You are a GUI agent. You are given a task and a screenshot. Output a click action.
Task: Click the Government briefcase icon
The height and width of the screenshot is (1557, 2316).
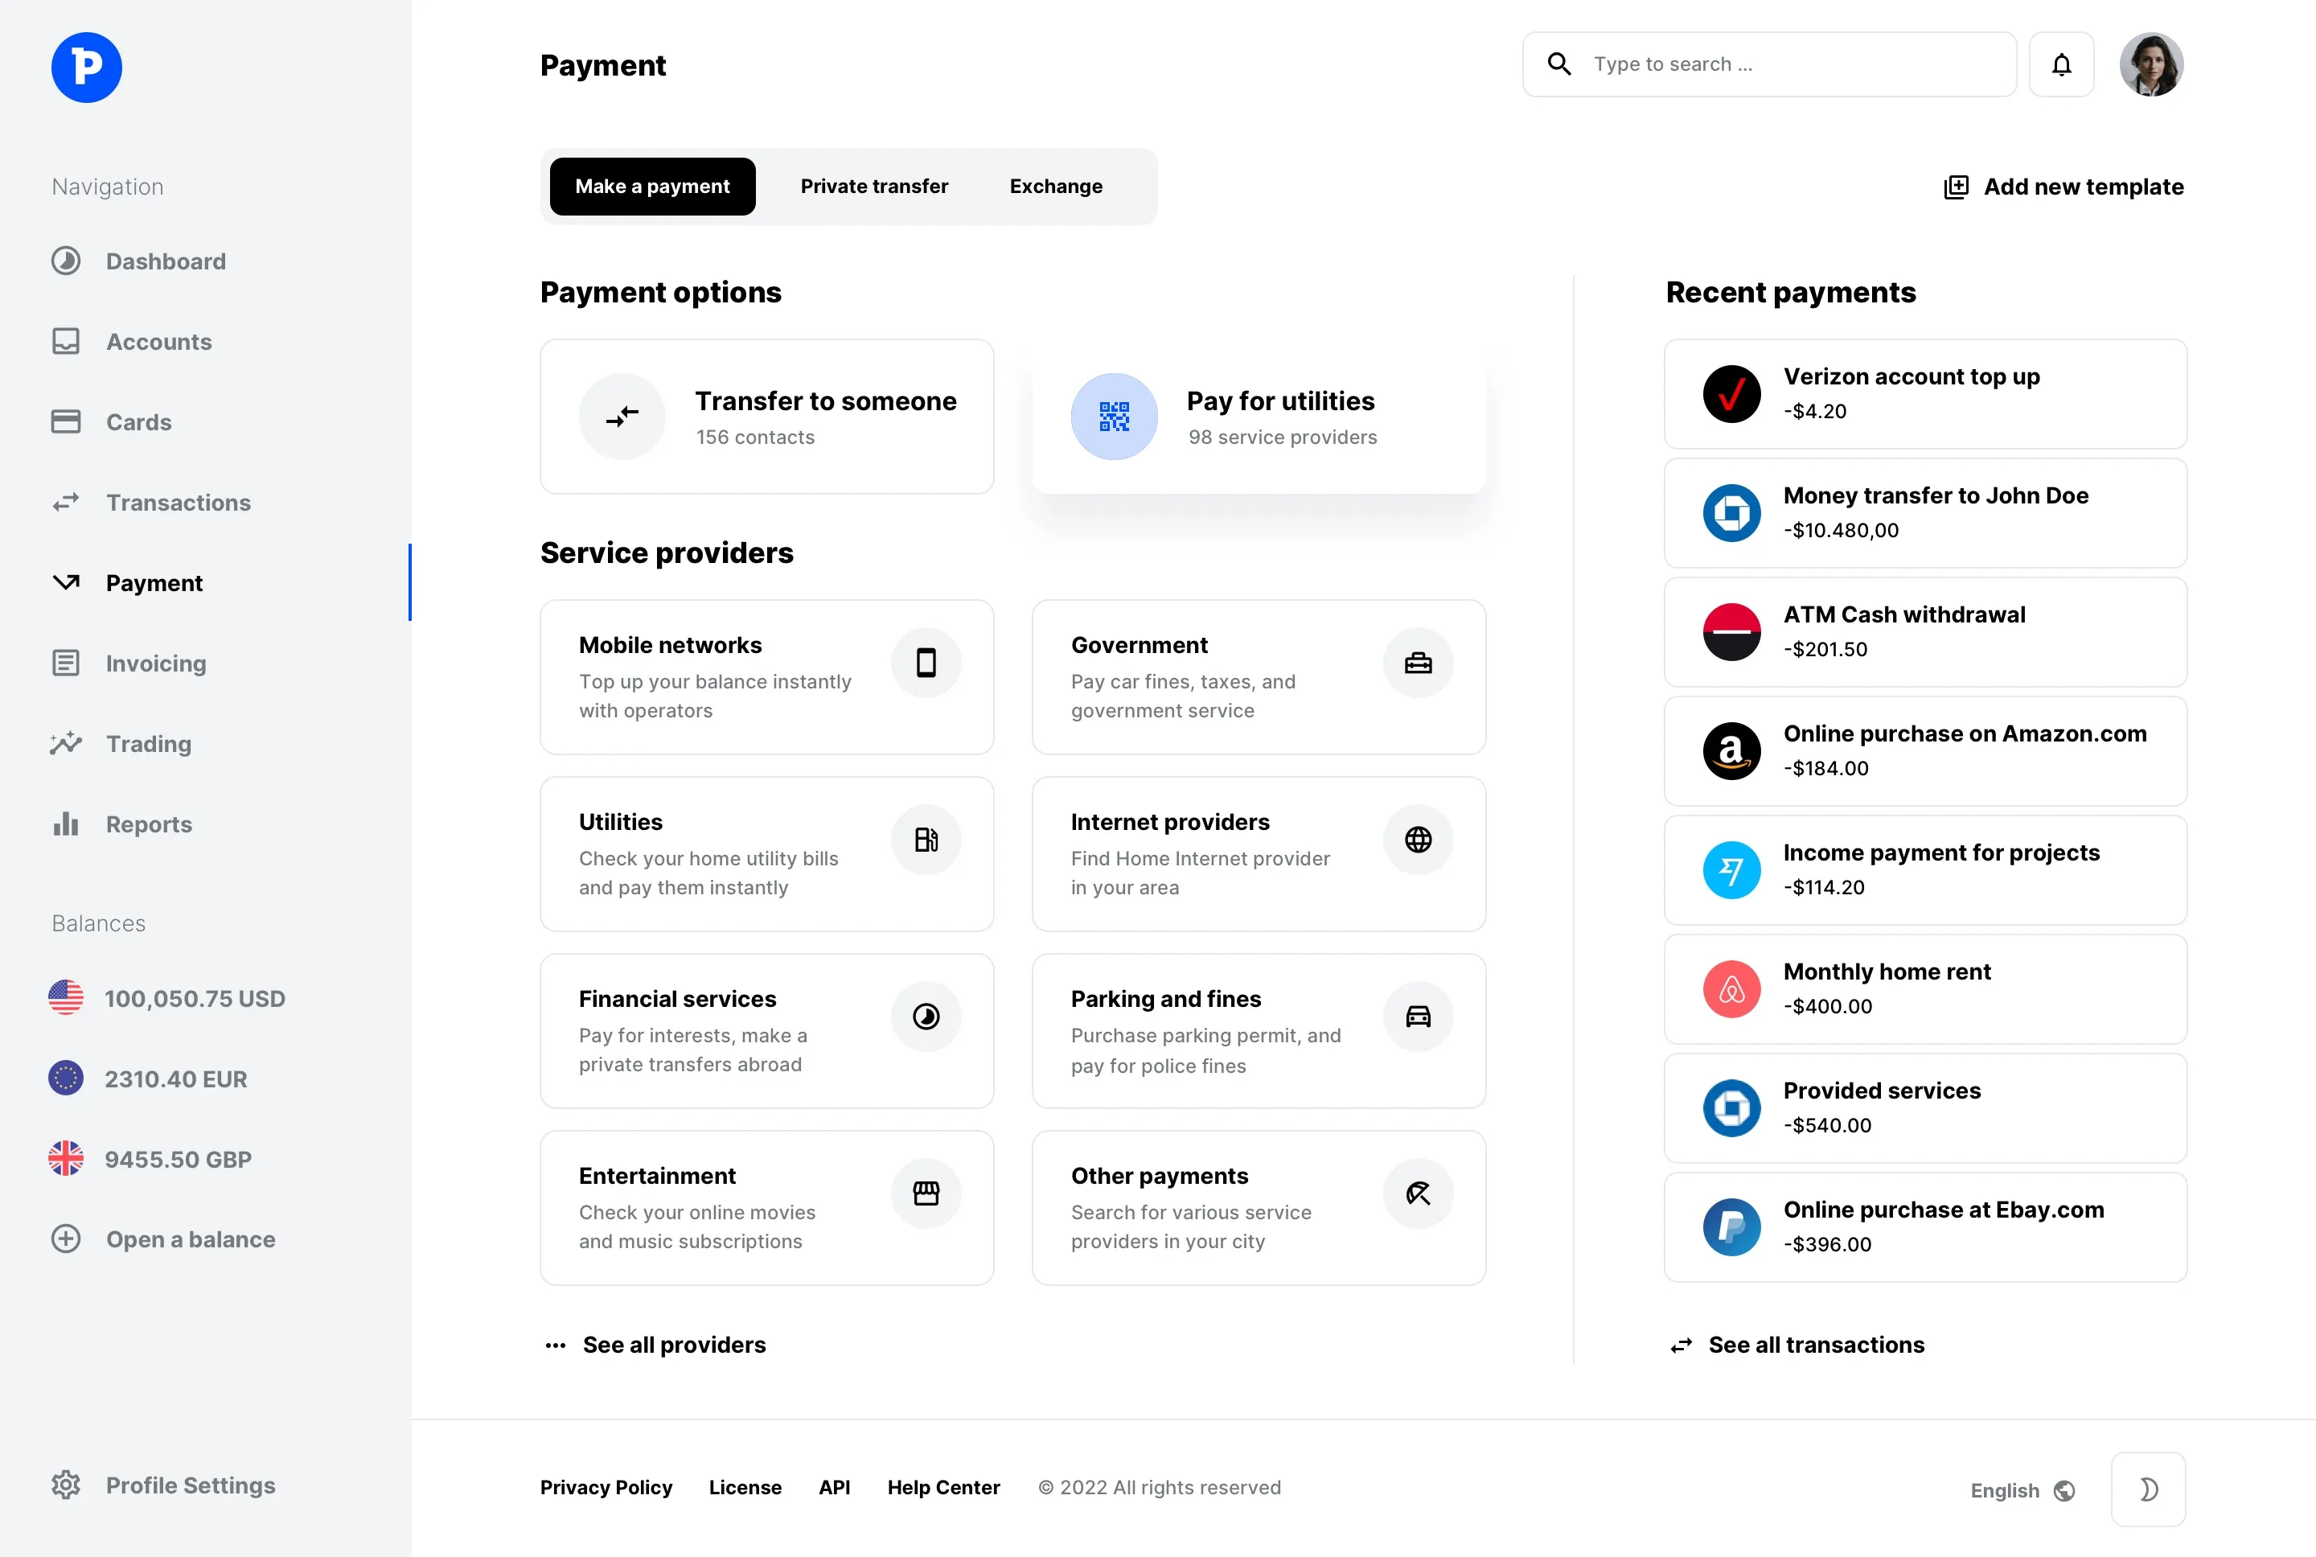[1418, 663]
